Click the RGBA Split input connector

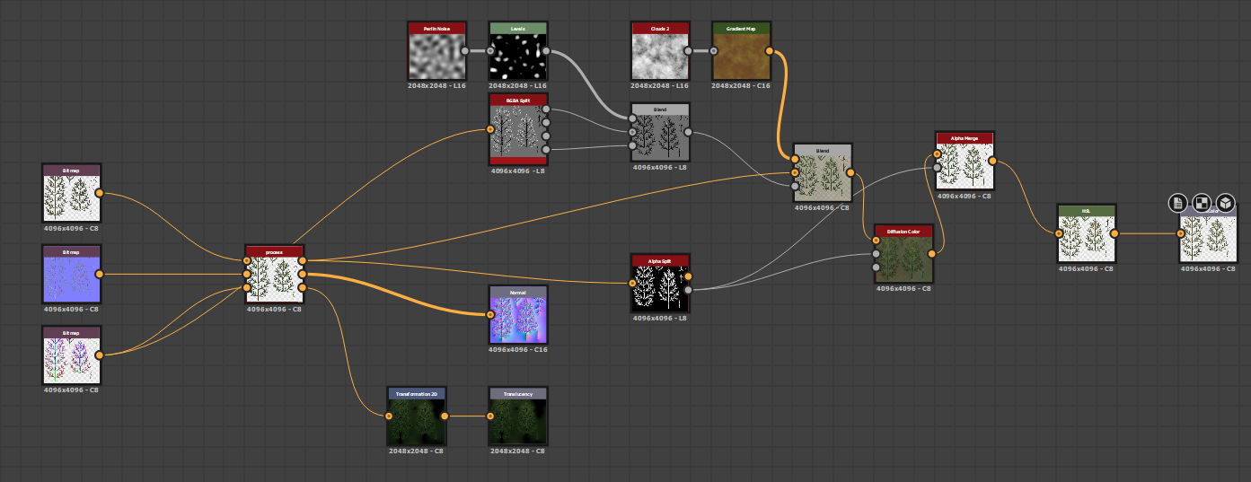[x=491, y=129]
